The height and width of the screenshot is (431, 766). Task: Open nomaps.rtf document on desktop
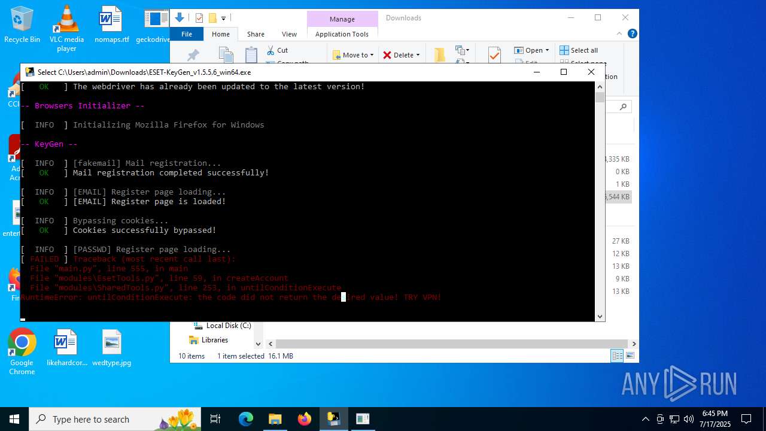111,24
